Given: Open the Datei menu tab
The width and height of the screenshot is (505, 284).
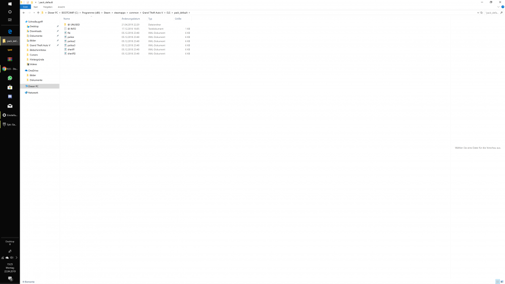Looking at the screenshot, I should click(25, 7).
